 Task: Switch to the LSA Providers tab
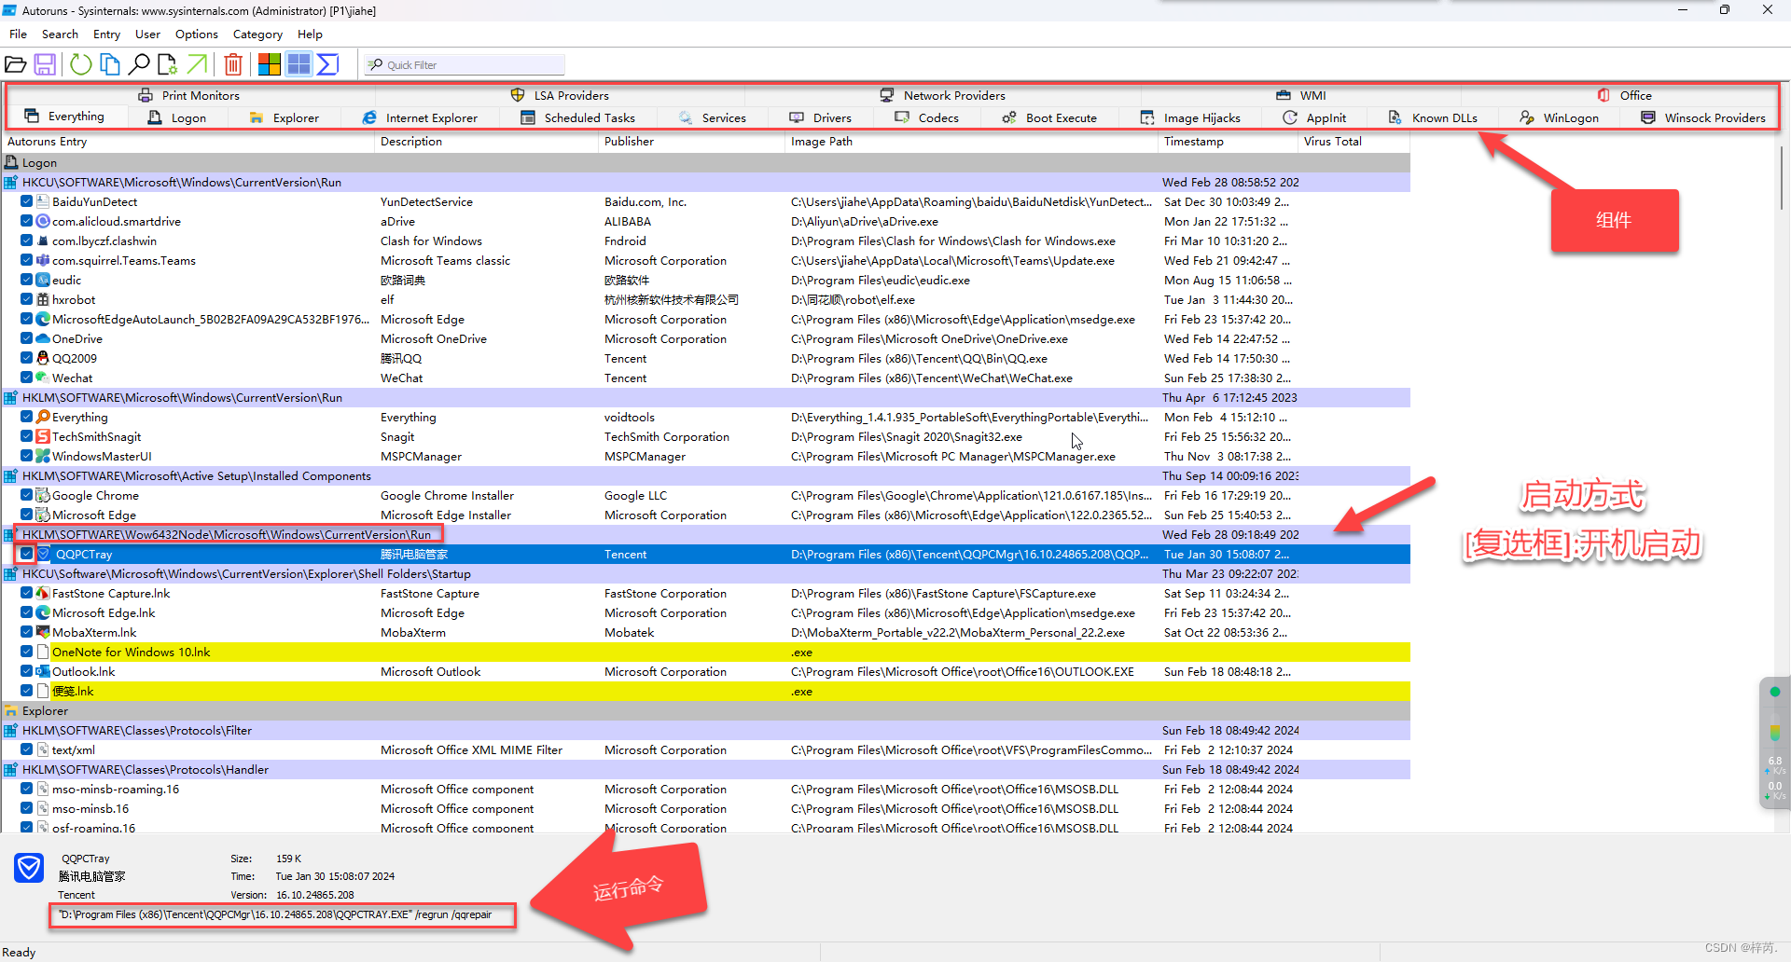560,95
